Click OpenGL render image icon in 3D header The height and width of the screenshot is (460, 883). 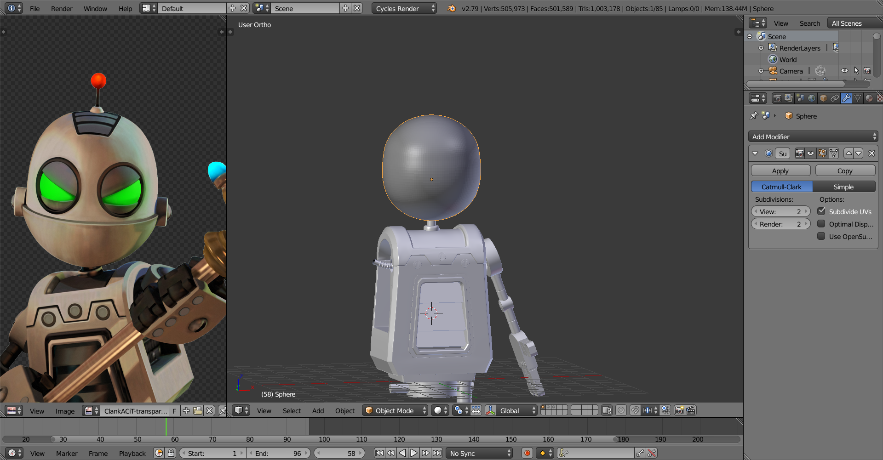pyautogui.click(x=679, y=410)
